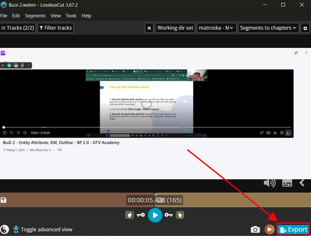The image size is (311, 236).
Task: Click the lightbulb icon on the floating toolbar
Action: tap(22, 65)
